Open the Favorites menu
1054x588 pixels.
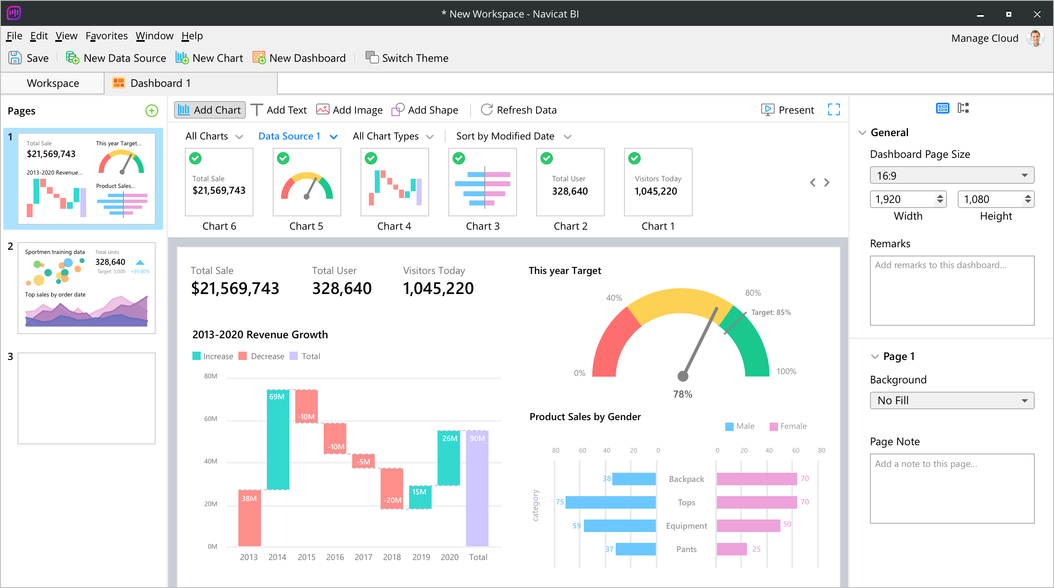point(106,36)
